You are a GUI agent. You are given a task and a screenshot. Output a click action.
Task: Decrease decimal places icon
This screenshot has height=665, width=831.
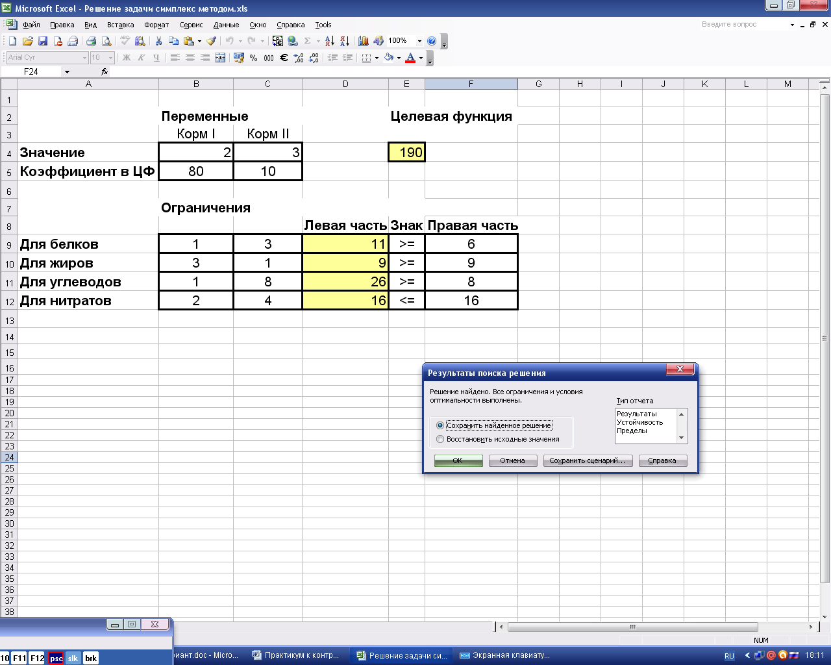click(314, 58)
